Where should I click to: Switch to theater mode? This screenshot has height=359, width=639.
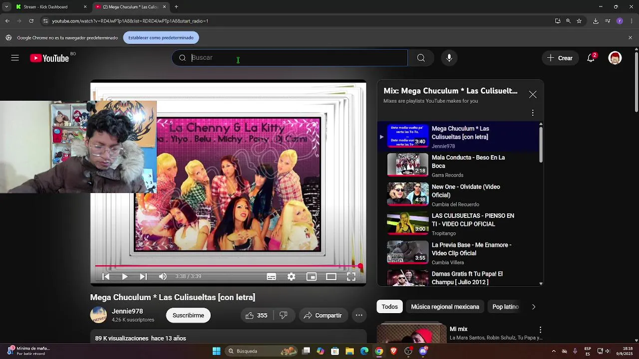(x=331, y=277)
